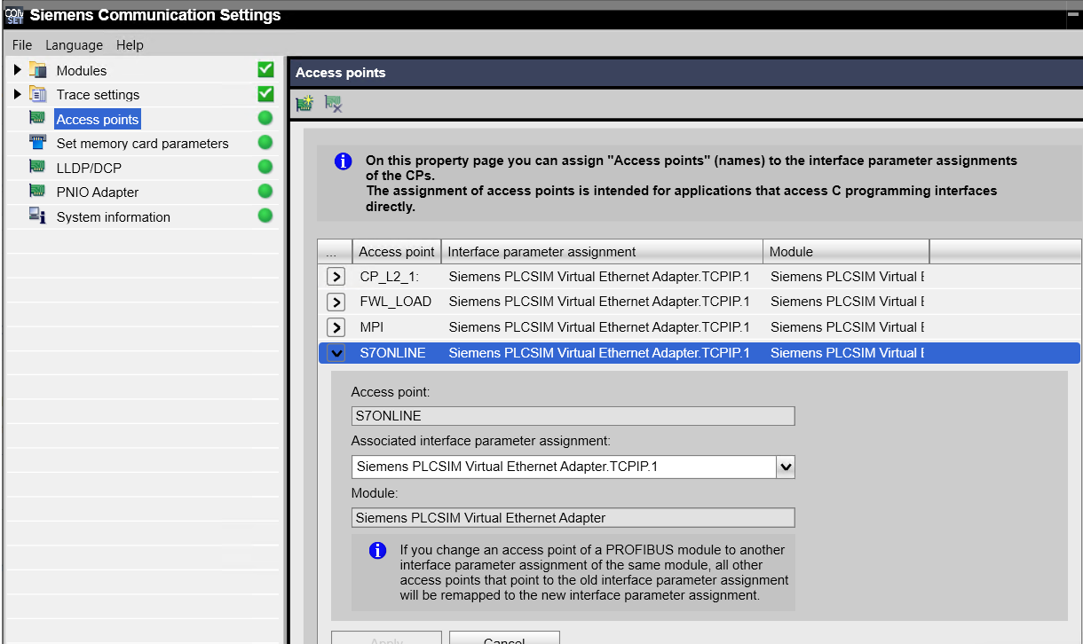Viewport: 1083px width, 644px height.
Task: Click module cell in the CP_L2_1: row
Action: click(846, 276)
